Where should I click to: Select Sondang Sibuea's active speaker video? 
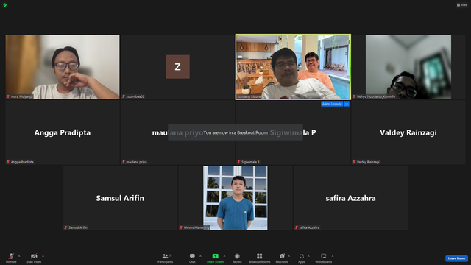click(x=293, y=67)
